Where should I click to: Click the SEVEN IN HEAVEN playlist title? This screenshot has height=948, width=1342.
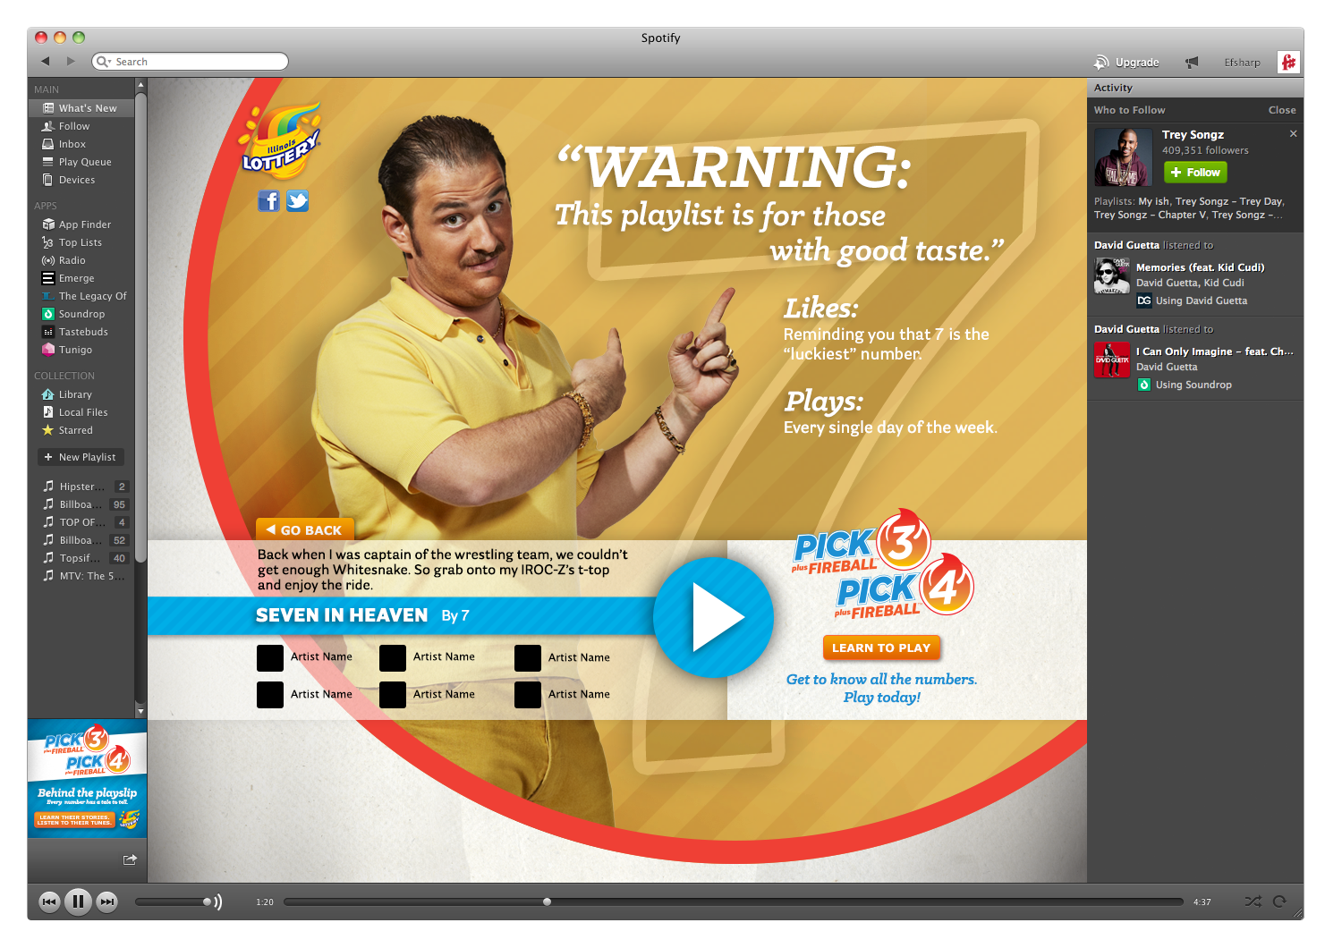click(342, 615)
